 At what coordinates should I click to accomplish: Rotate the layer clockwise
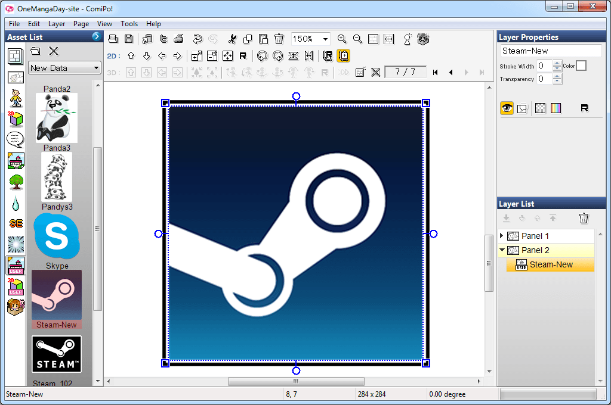click(277, 56)
